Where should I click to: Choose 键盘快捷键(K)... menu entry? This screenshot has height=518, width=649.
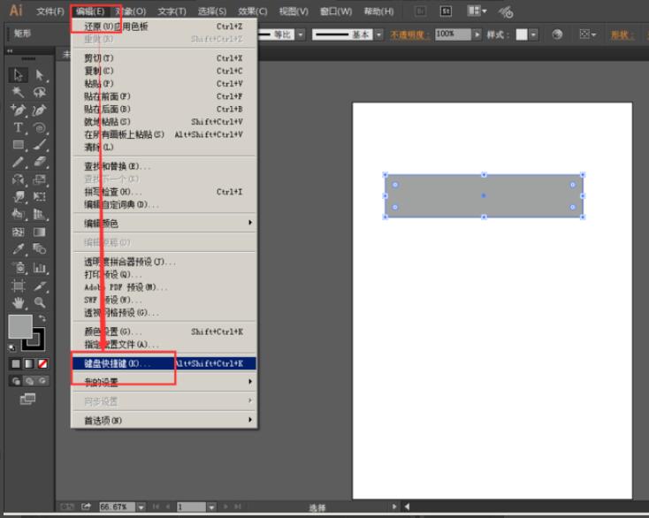point(164,363)
